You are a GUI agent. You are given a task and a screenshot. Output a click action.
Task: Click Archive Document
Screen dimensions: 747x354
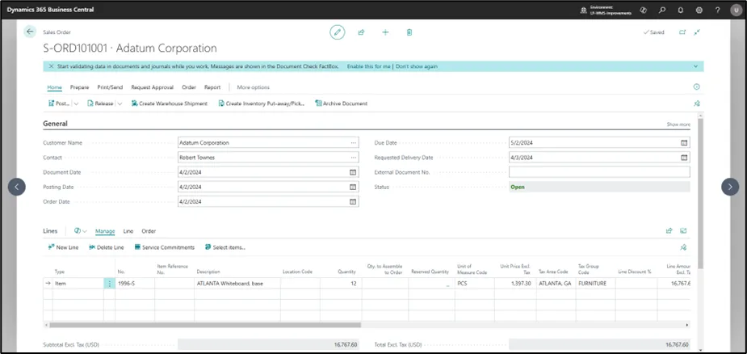pos(341,103)
